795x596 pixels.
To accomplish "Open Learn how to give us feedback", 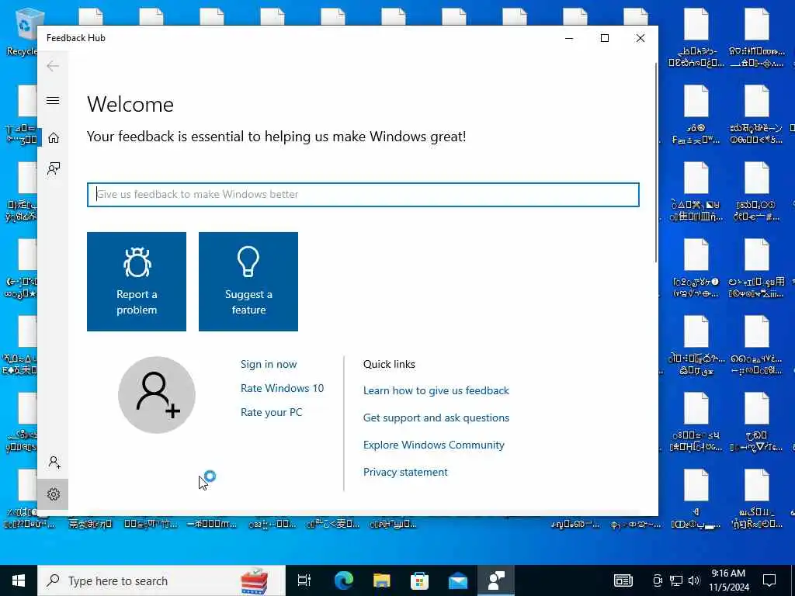I will click(436, 391).
